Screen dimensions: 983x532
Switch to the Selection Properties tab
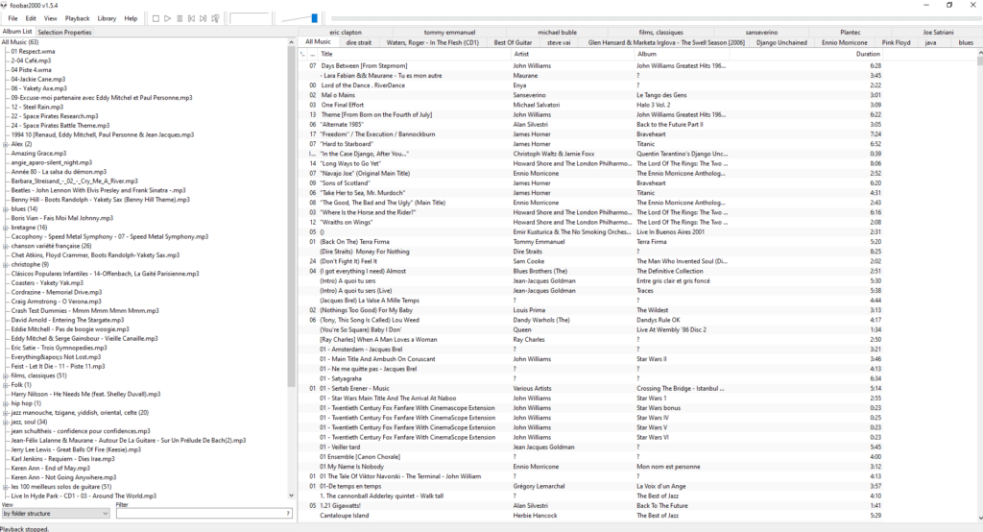coord(64,32)
